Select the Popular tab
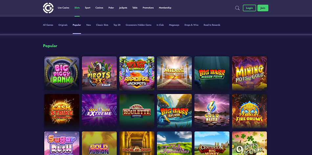312x155 pixels. pos(77,25)
